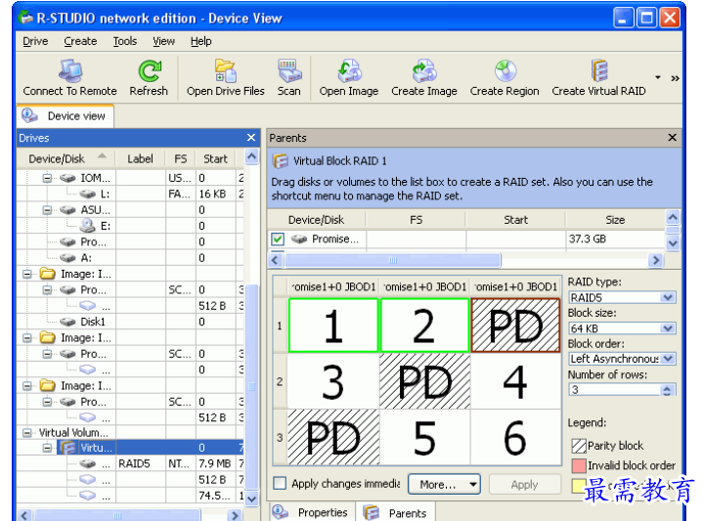Collapse the IOM... tree node
703x521 pixels.
coord(47,178)
